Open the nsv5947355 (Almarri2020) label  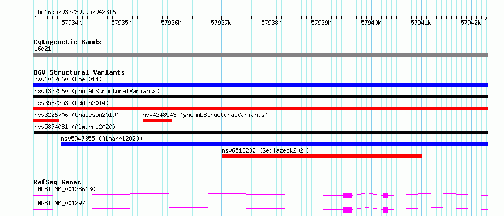pos(101,139)
